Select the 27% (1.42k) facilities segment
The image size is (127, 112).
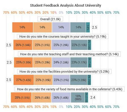pyautogui.click(x=24, y=80)
